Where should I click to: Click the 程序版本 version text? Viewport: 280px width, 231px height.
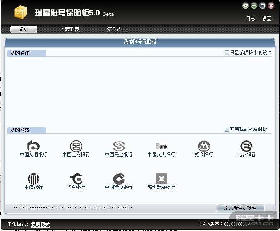coord(225,224)
